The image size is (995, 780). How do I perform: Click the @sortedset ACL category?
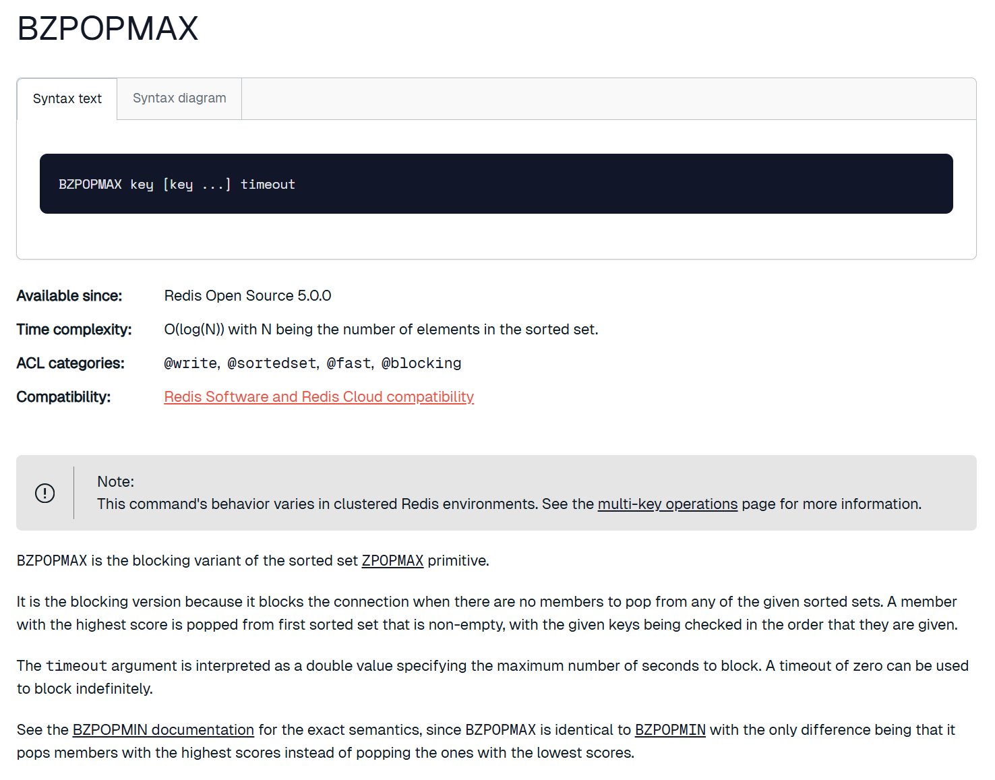pyautogui.click(x=272, y=363)
